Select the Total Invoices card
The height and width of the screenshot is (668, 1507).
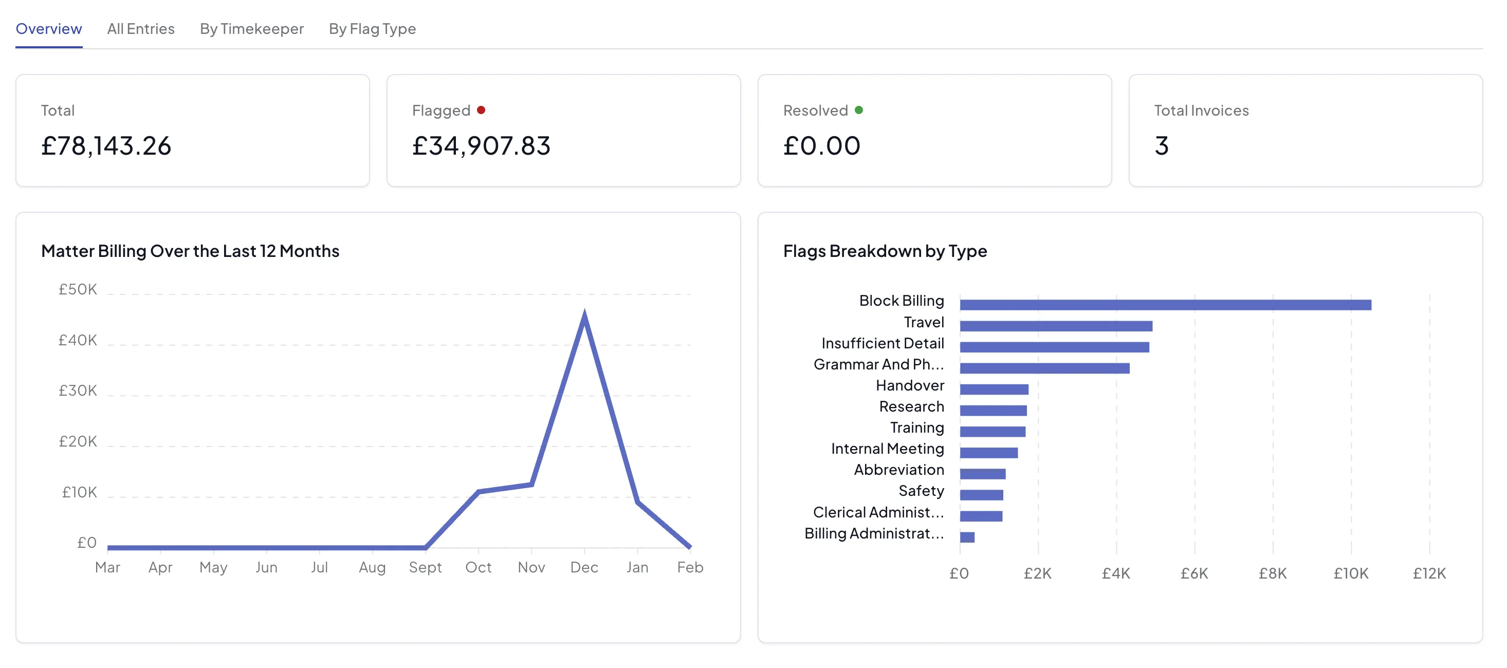click(x=1305, y=131)
